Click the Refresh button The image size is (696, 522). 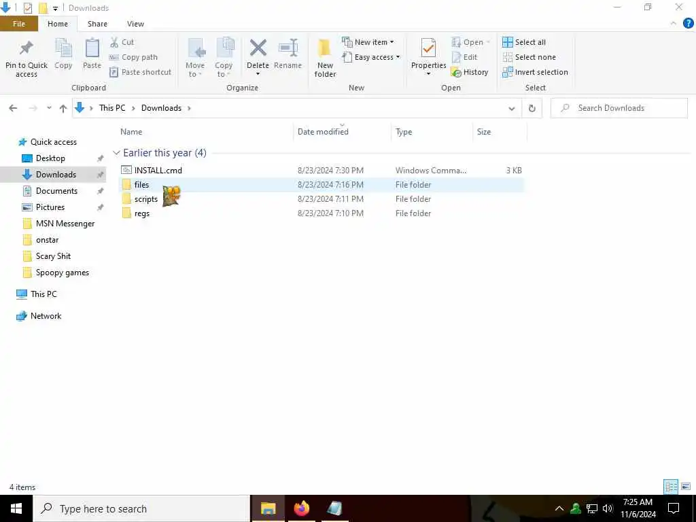532,108
